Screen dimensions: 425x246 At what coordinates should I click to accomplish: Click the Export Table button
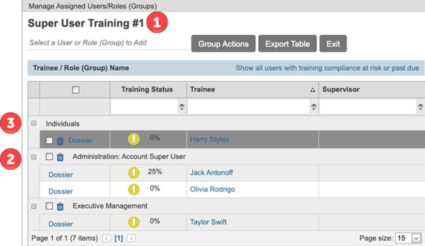pyautogui.click(x=287, y=44)
